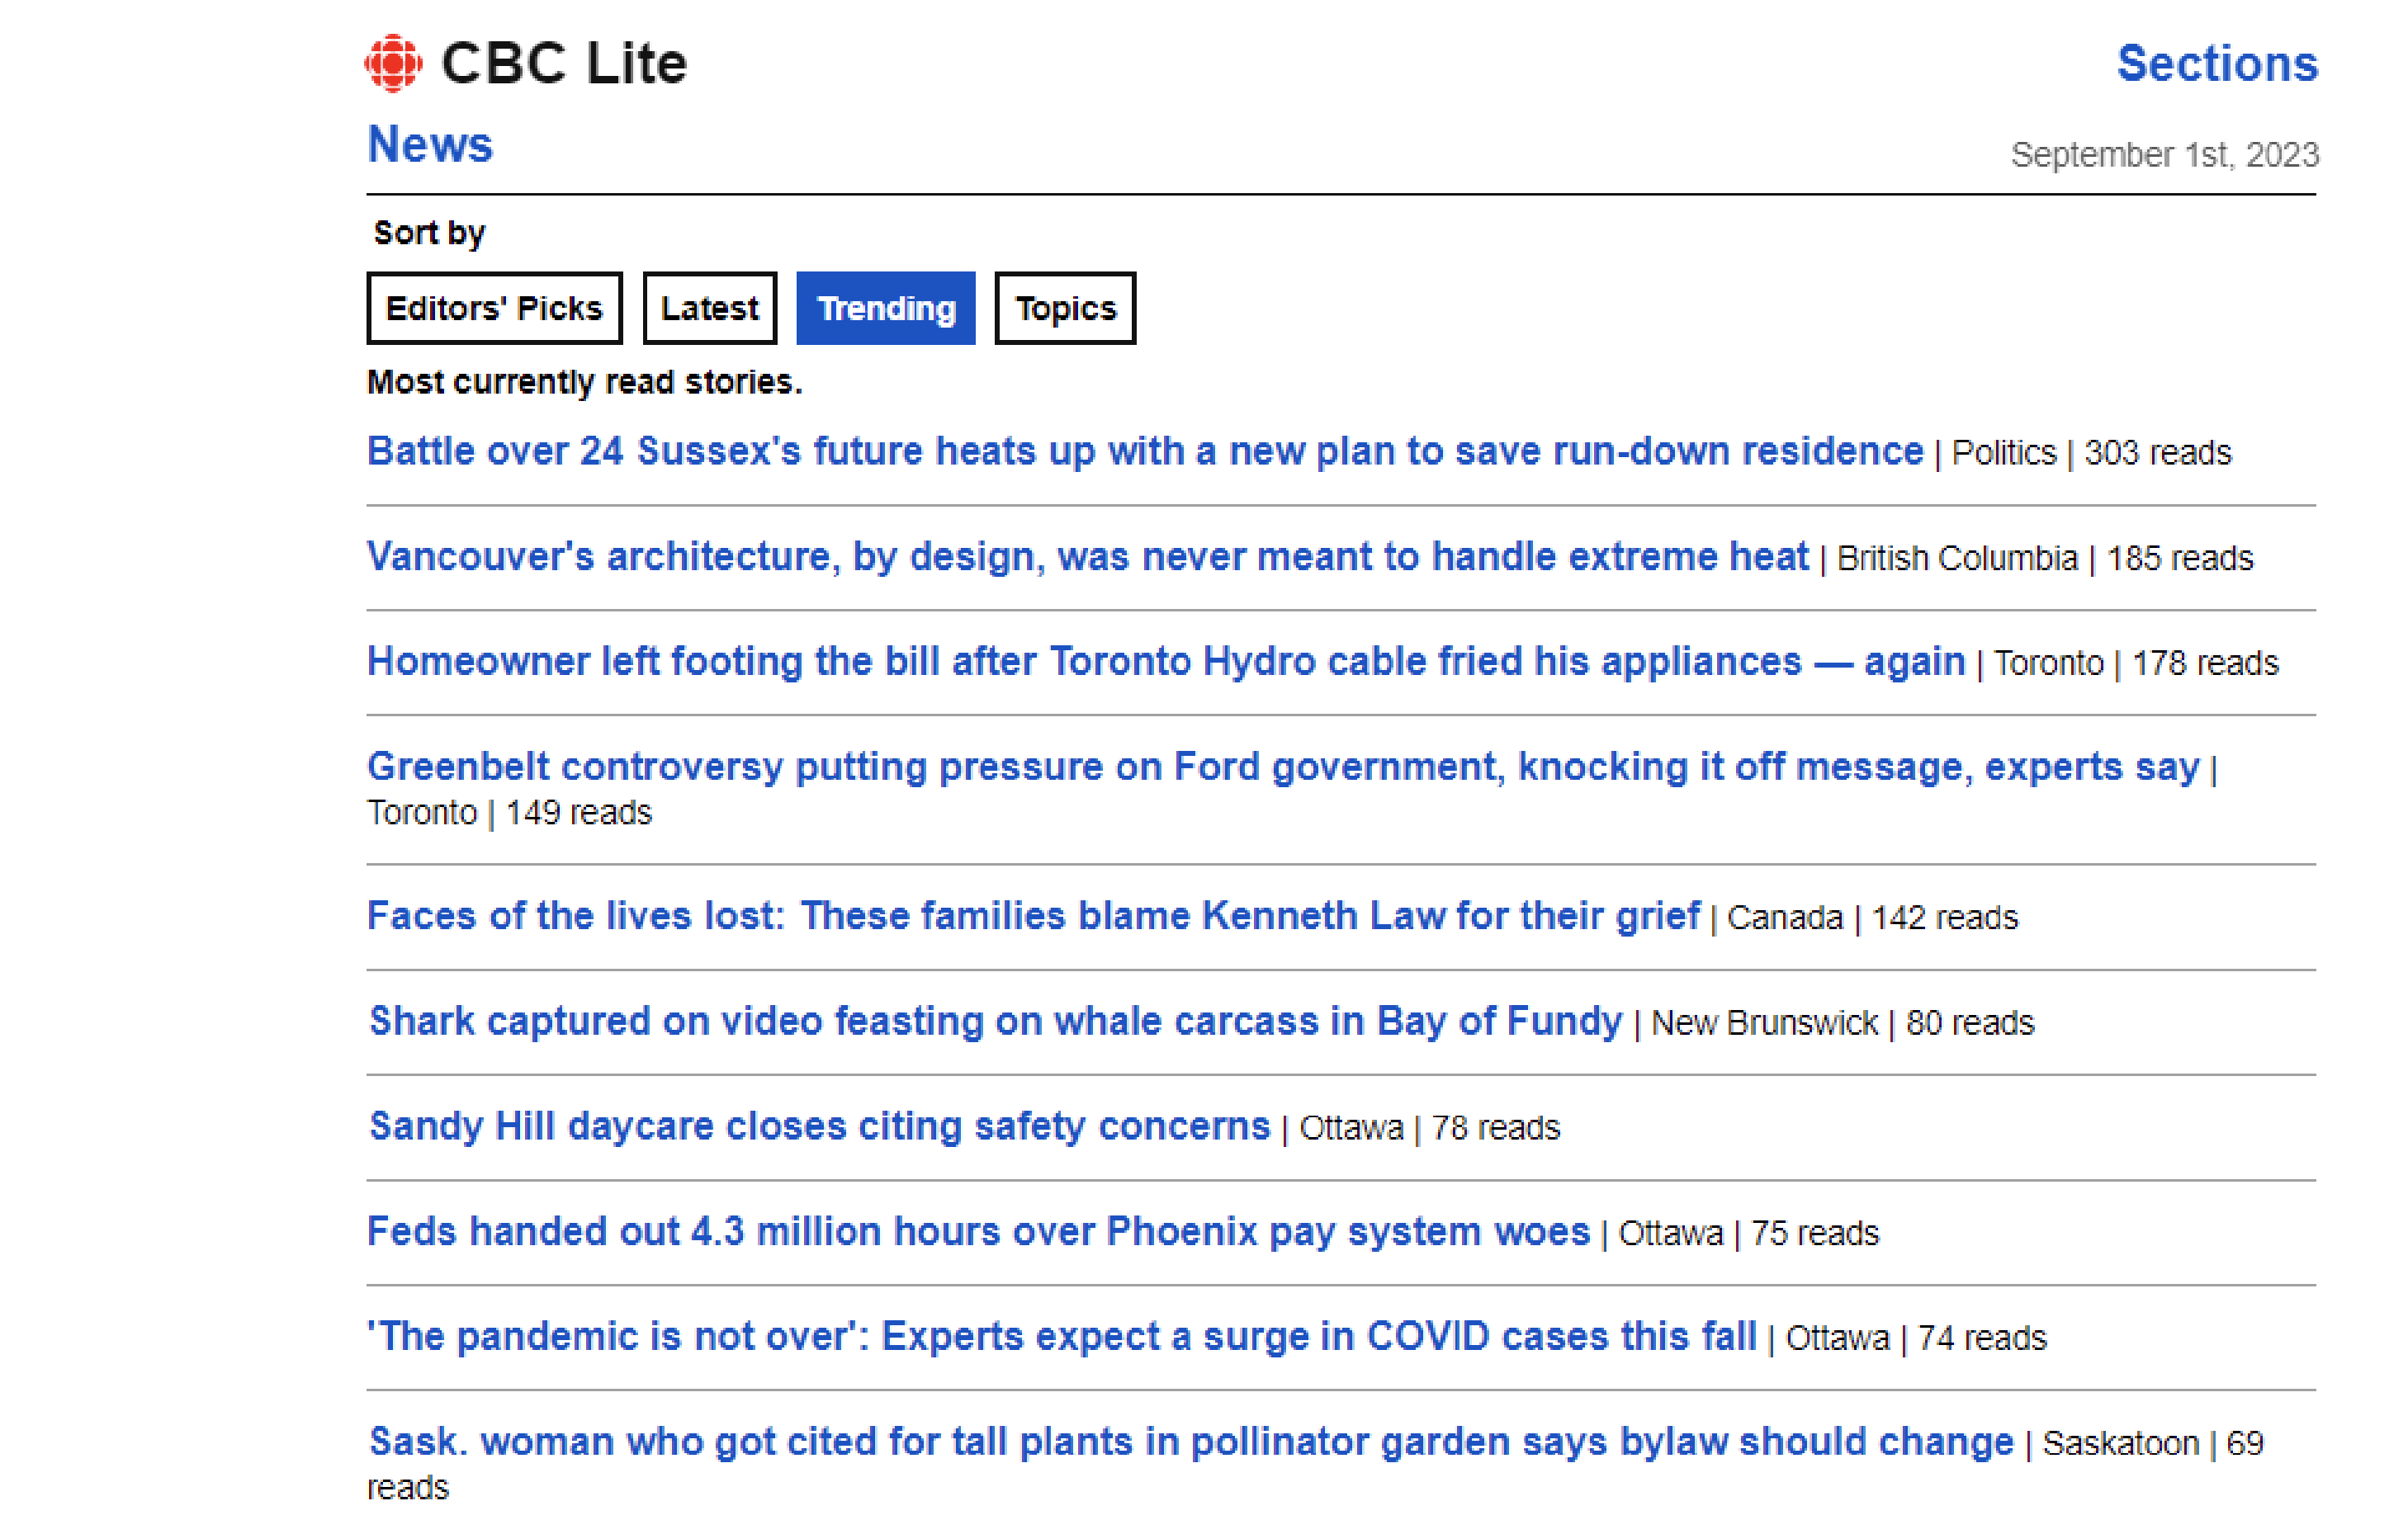The height and width of the screenshot is (1534, 2408).
Task: Sort stories by Topics
Action: pos(1064,309)
